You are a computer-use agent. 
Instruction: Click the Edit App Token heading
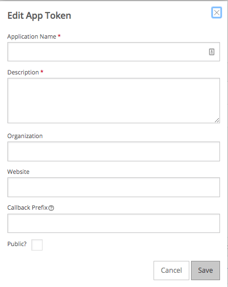click(39, 16)
